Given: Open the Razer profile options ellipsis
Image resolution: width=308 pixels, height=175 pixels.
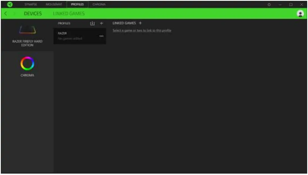Looking at the screenshot, I should point(101,36).
